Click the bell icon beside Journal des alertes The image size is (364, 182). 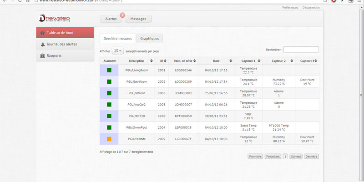(x=43, y=44)
